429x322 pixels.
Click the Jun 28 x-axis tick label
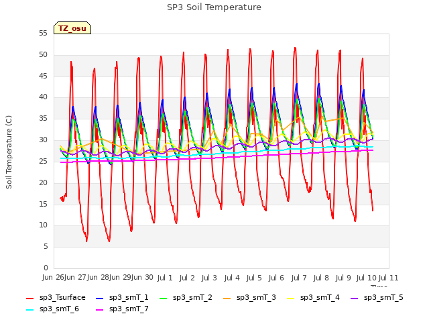click(x=98, y=277)
